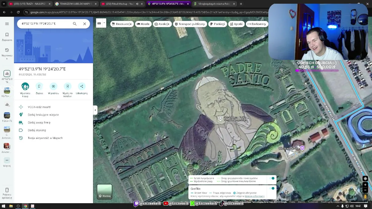Click the Zapisz save place icon

point(39,87)
